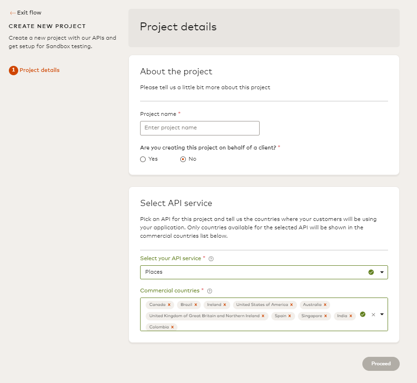Click help icon next to Commercial countries
The image size is (417, 383).
pyautogui.click(x=210, y=291)
